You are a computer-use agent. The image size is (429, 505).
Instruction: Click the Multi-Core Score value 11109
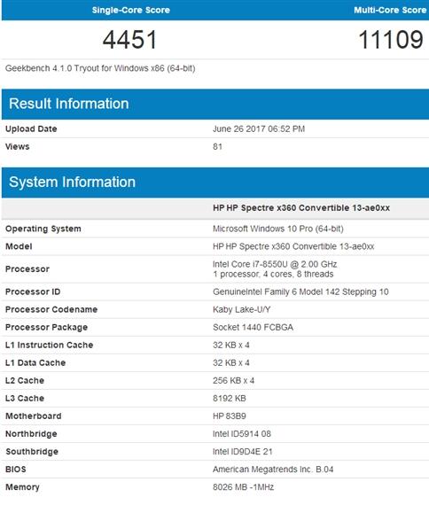coord(391,40)
